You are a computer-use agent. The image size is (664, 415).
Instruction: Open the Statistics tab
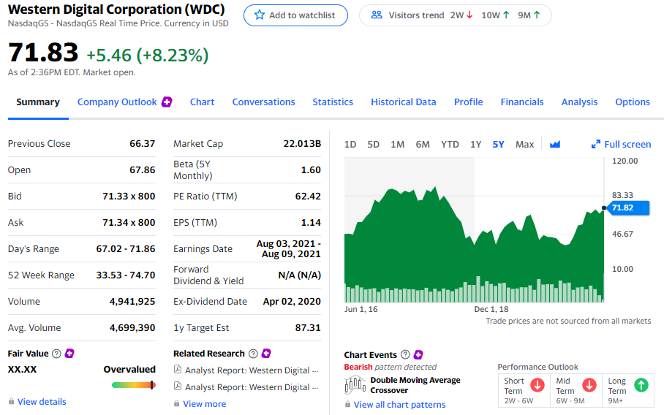coord(333,102)
